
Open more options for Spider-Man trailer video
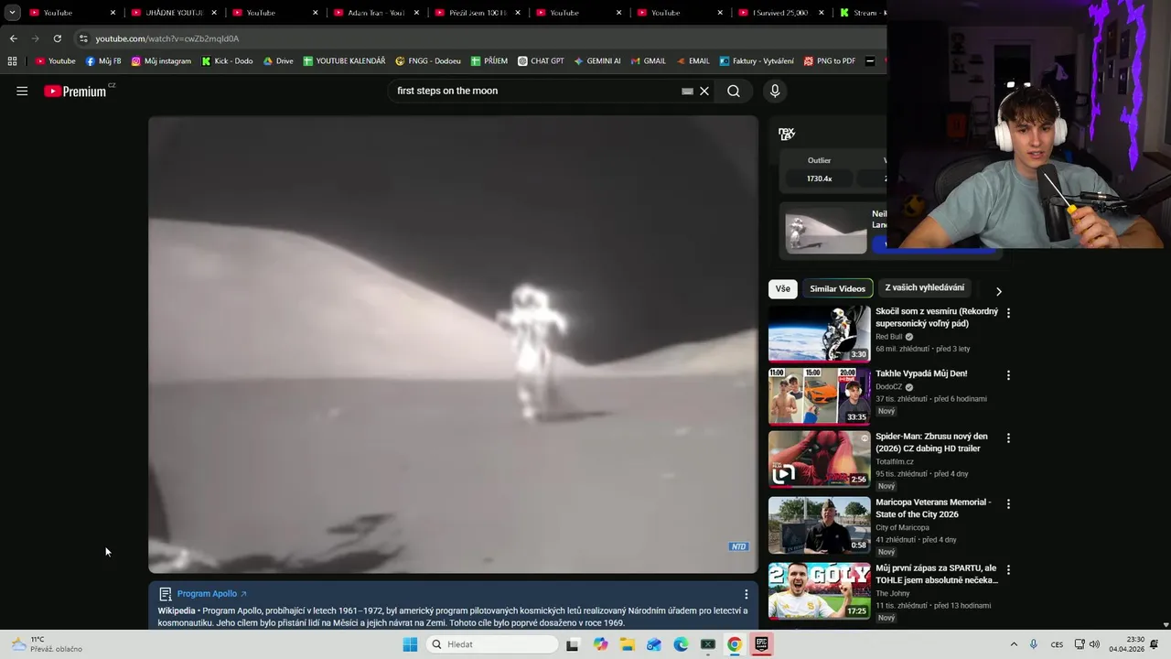(x=1008, y=438)
